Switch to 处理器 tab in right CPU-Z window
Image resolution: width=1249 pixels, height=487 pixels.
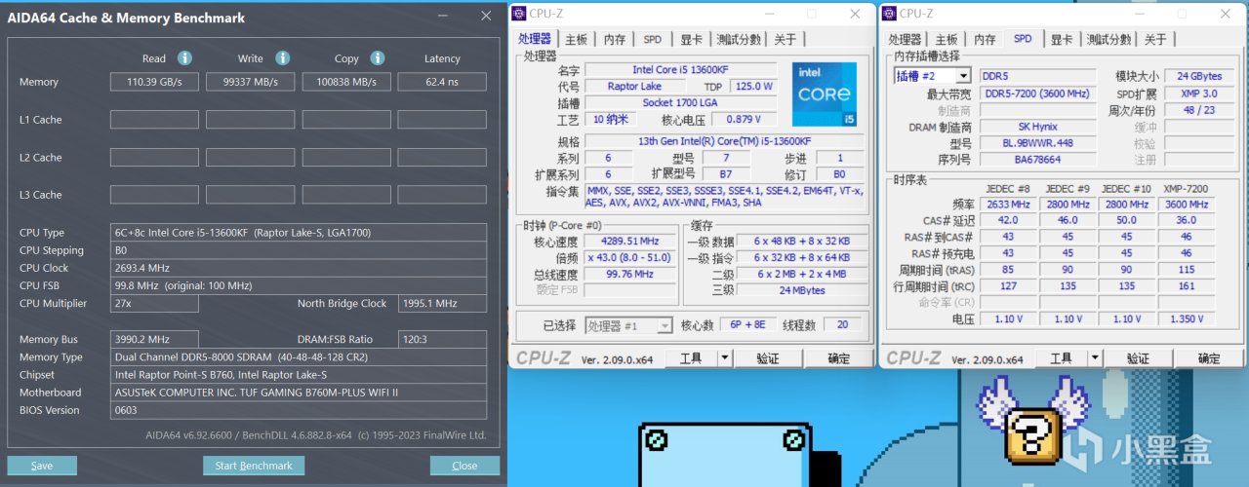click(905, 39)
